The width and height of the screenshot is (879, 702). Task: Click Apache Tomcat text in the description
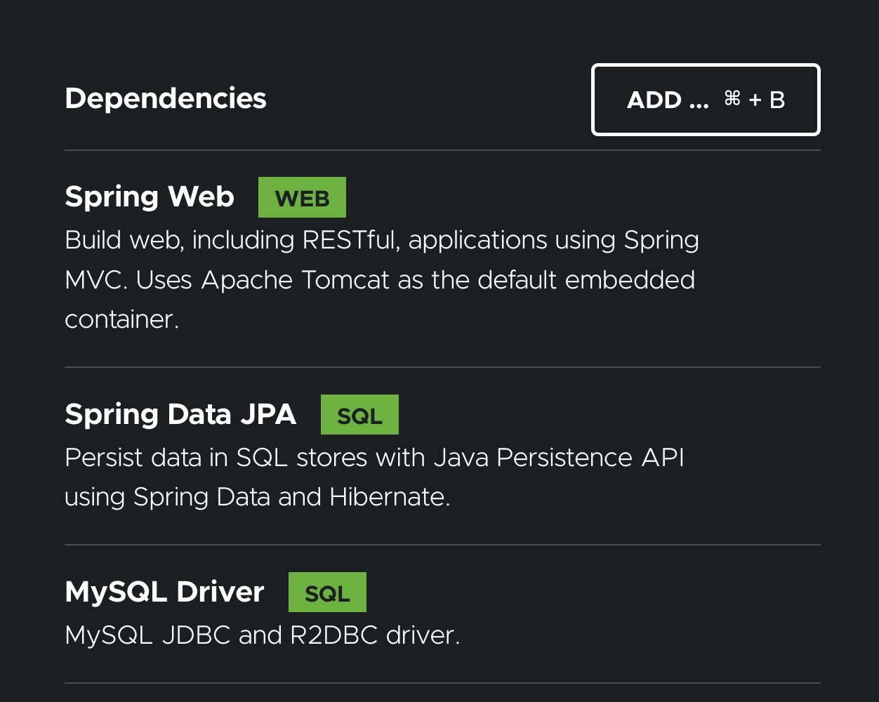point(296,280)
